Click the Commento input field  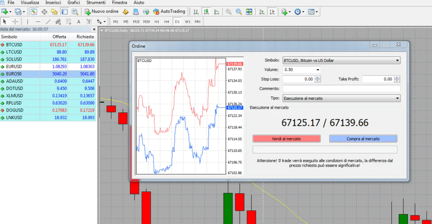(x=341, y=88)
